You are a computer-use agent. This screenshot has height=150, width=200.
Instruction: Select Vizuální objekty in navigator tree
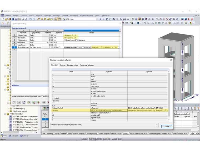coord(19,108)
